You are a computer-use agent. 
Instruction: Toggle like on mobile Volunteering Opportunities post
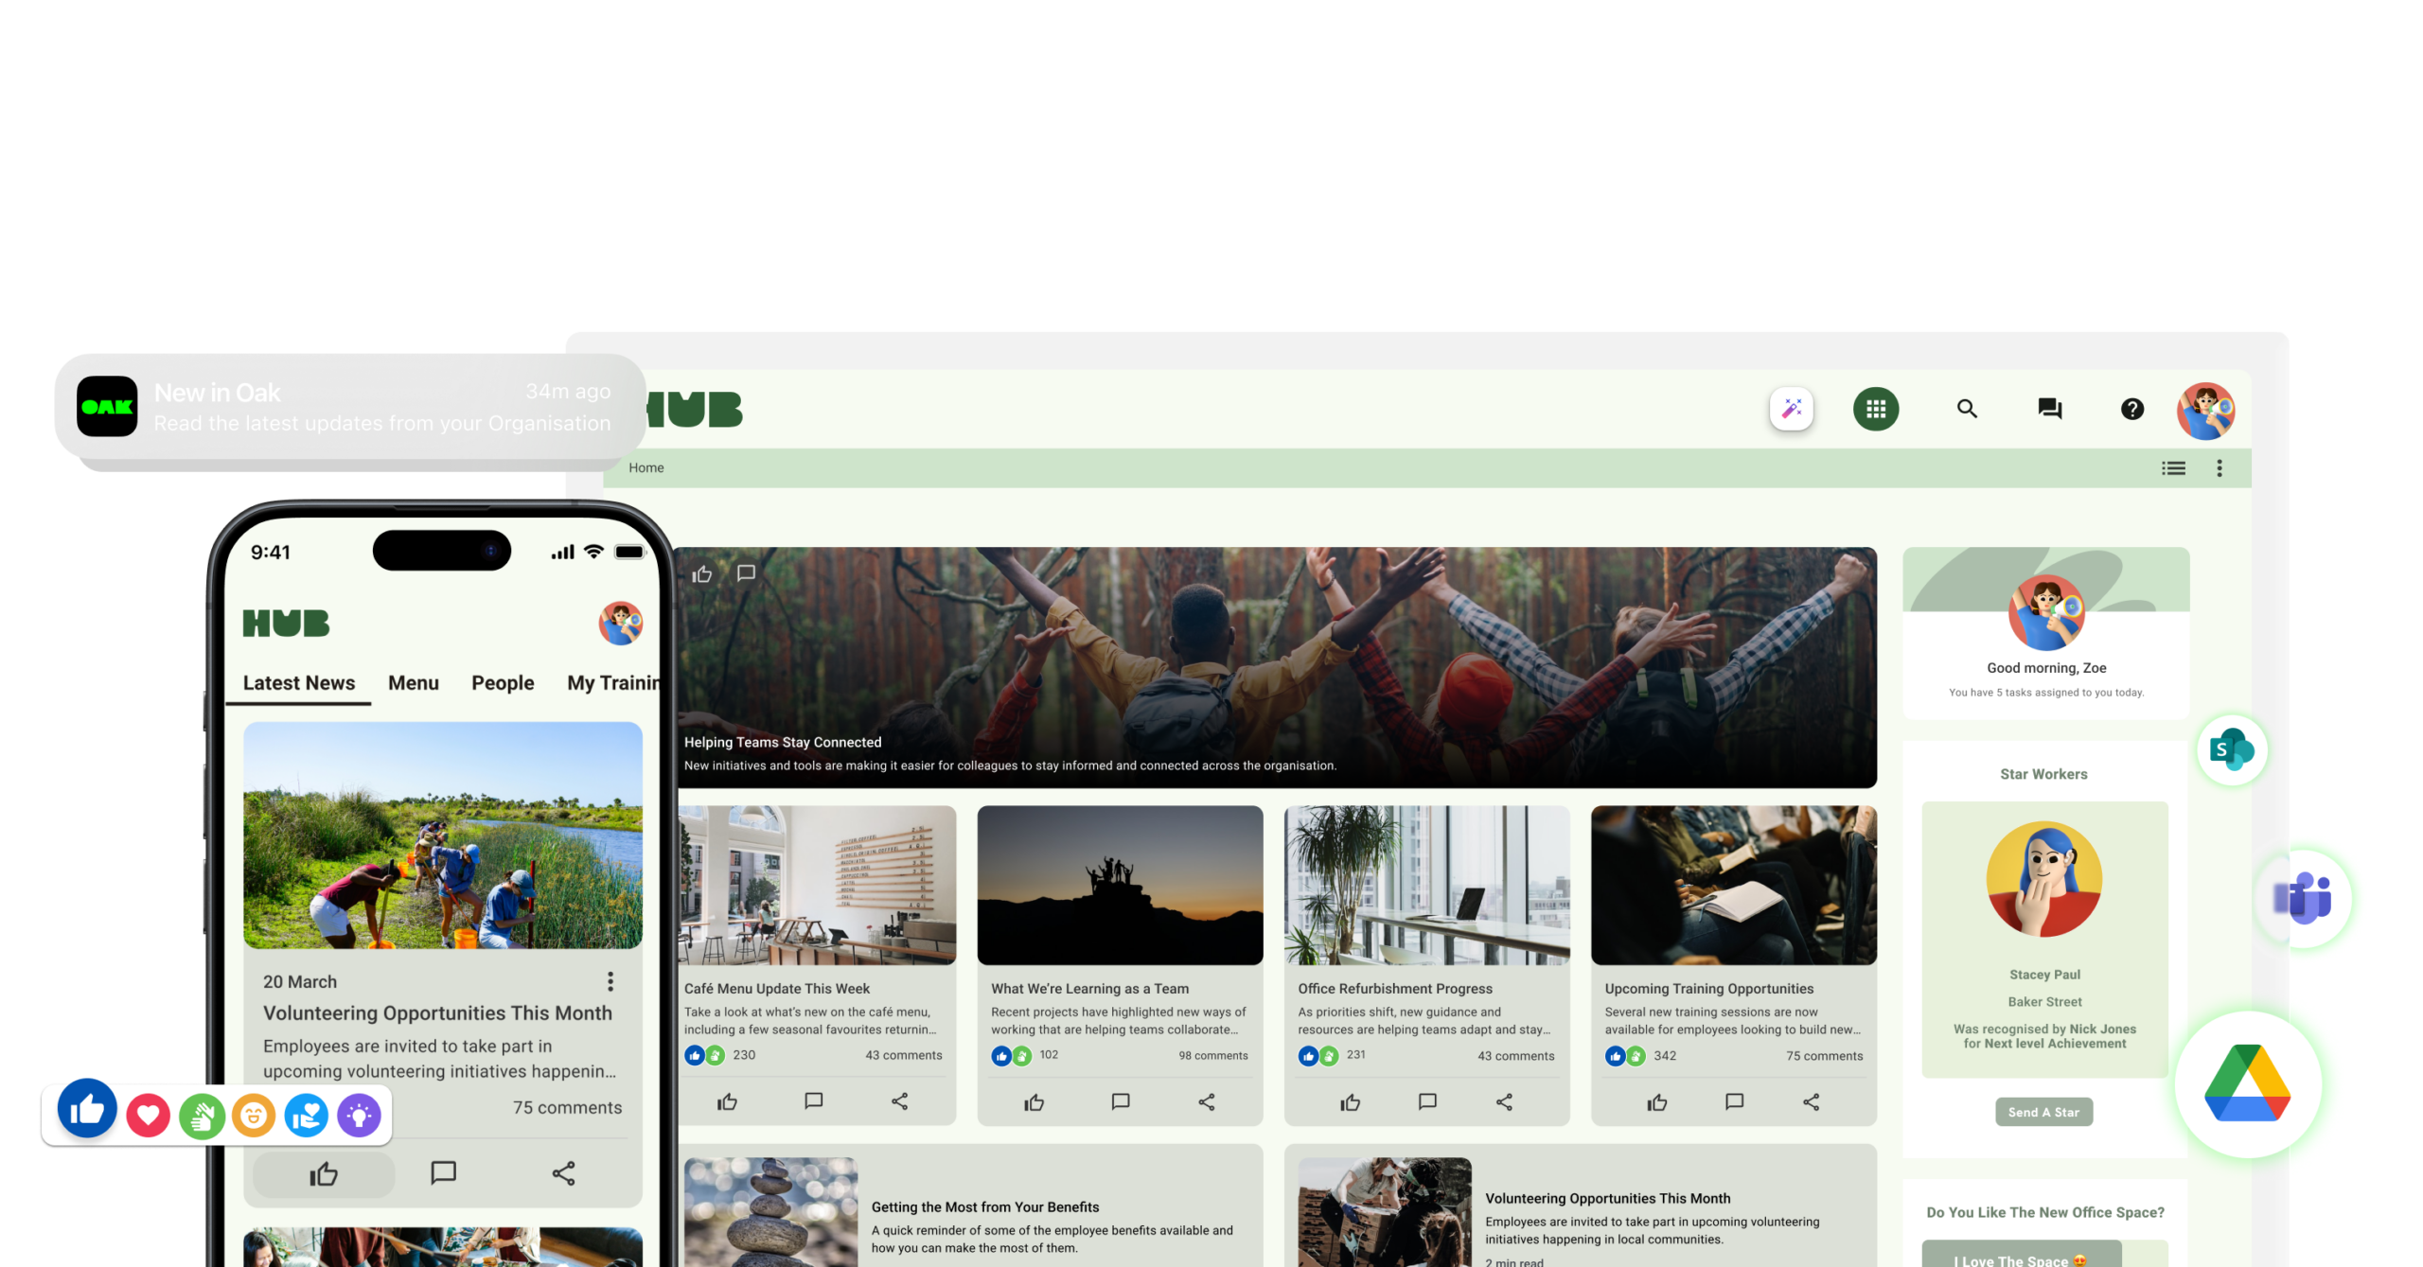(x=324, y=1174)
